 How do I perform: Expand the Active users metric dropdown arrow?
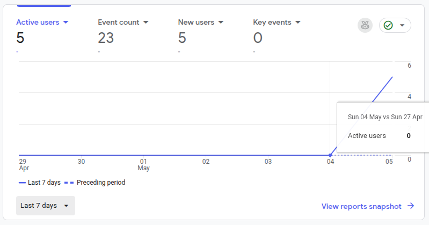click(x=66, y=22)
